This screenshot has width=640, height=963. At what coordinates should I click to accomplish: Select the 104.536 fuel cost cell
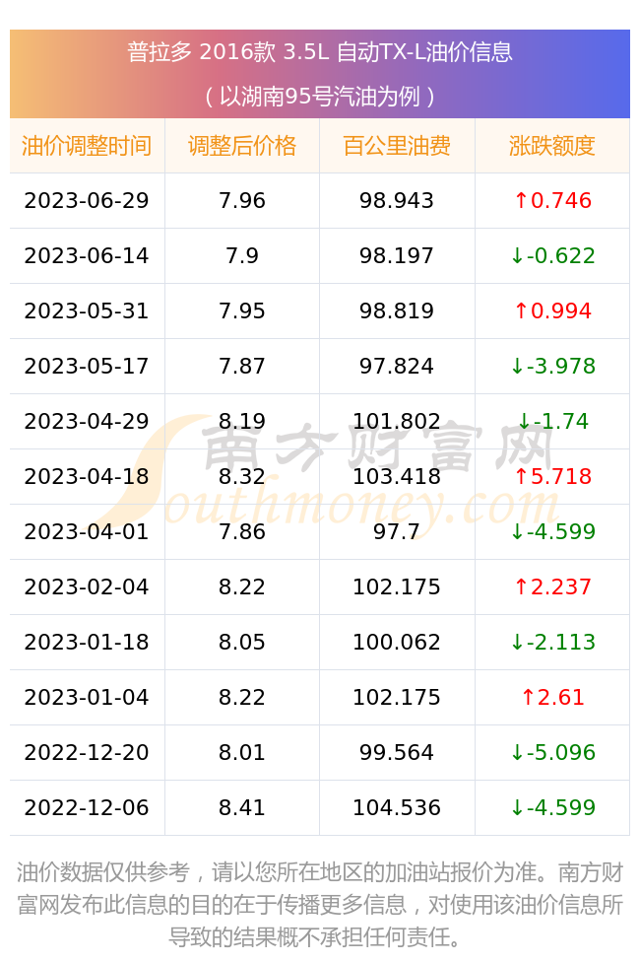coord(397,807)
